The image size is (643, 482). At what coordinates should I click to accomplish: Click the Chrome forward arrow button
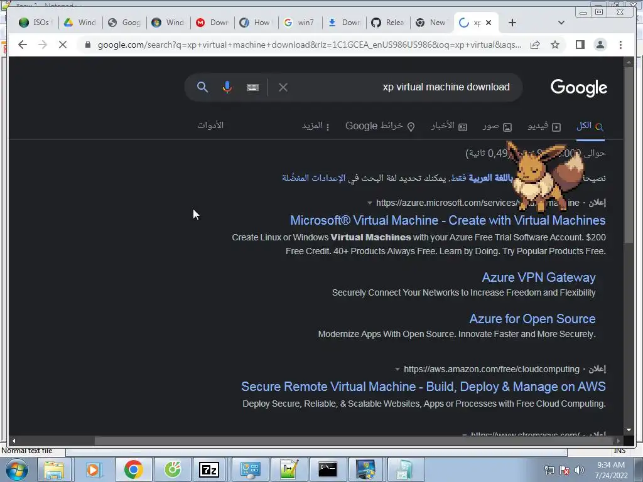tap(43, 45)
